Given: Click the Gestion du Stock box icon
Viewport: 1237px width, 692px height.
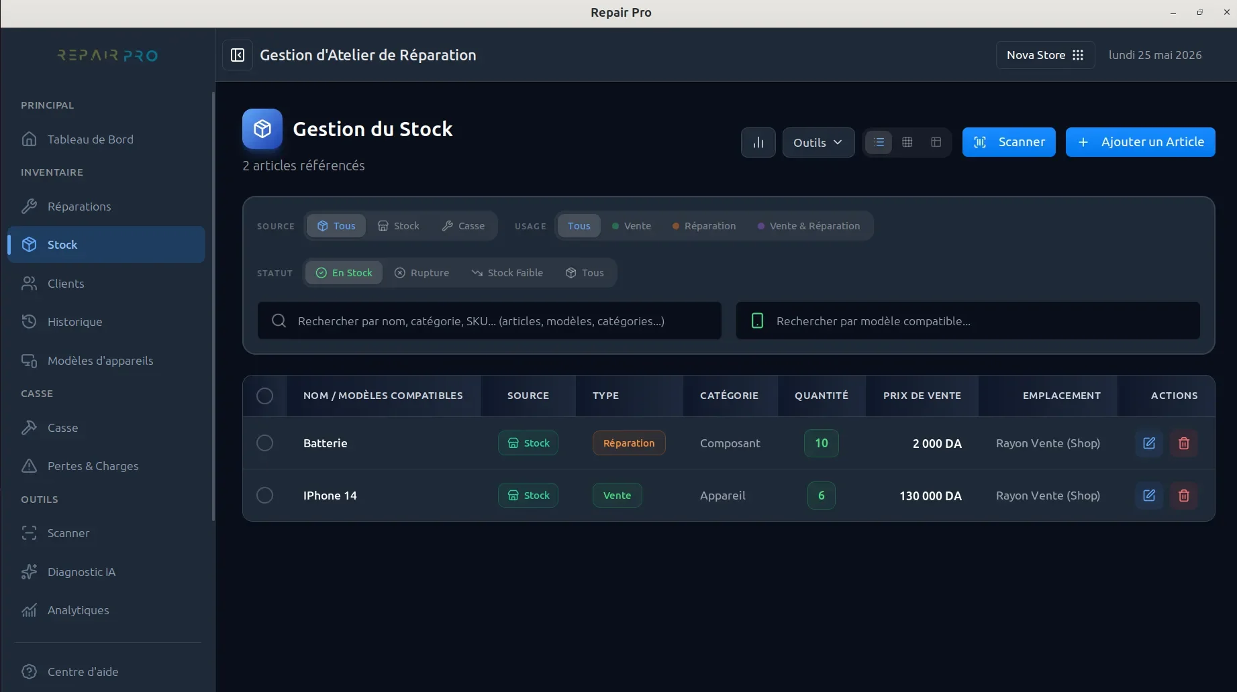Looking at the screenshot, I should (x=262, y=129).
